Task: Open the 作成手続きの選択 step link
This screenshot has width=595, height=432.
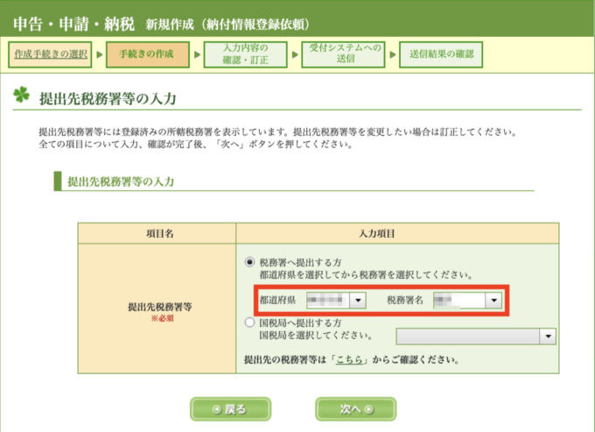Action: click(x=51, y=54)
